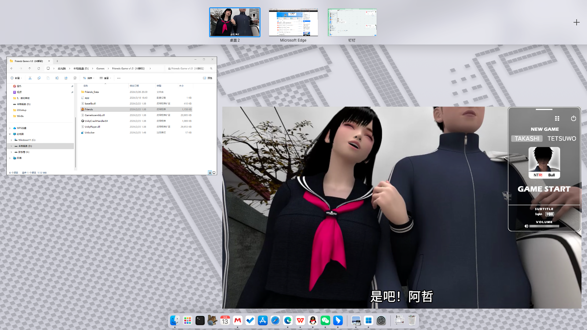The image size is (587, 330).
Task: Click GAME START
Action: (544, 189)
